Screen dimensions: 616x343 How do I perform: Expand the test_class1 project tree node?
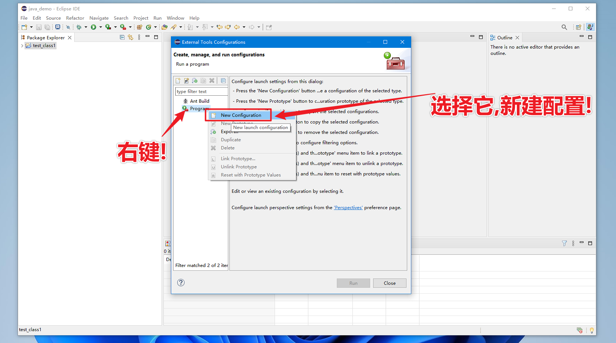pyautogui.click(x=22, y=46)
